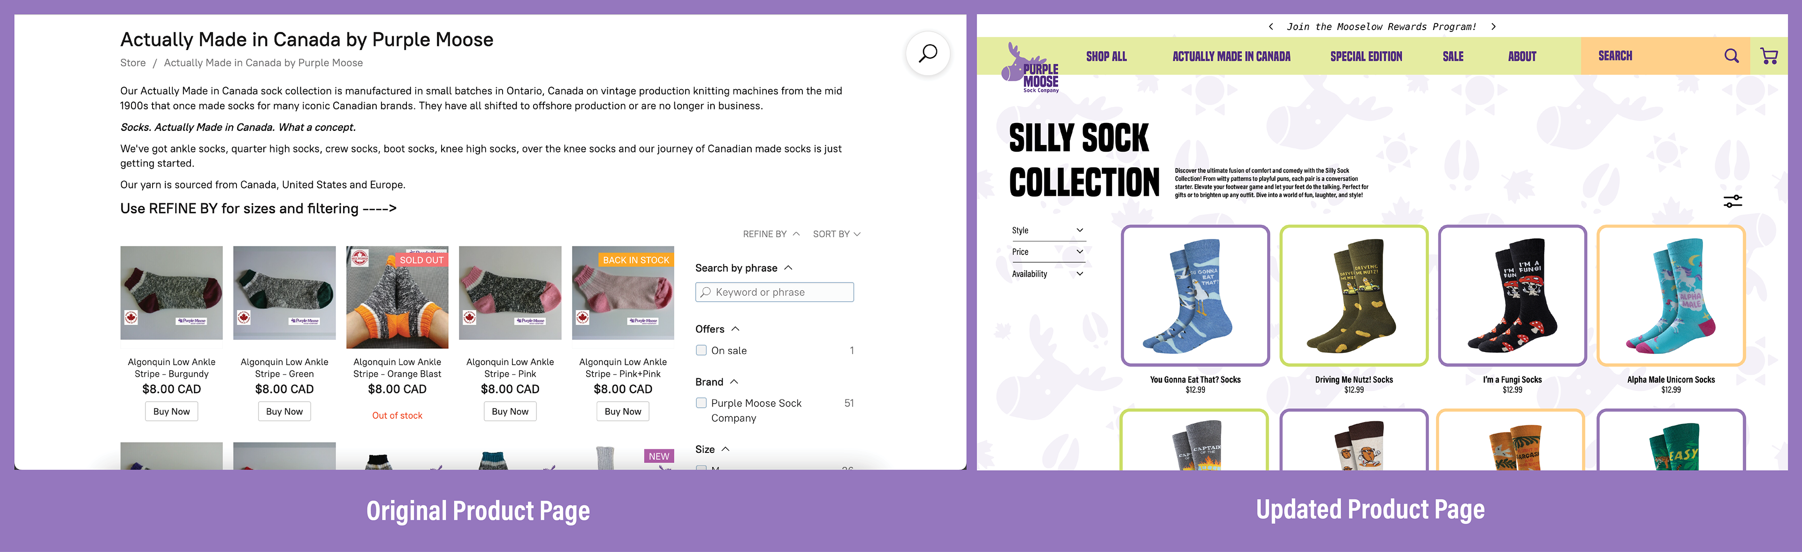Go to the previous announcement arrow
This screenshot has width=1802, height=552.
tap(1270, 27)
